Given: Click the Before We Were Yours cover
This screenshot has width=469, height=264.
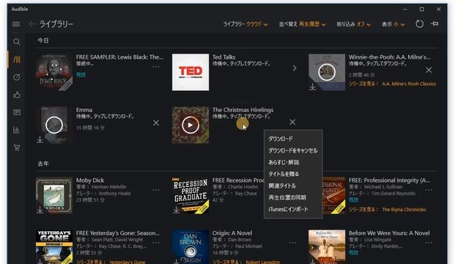Looking at the screenshot, I should click(x=327, y=246).
